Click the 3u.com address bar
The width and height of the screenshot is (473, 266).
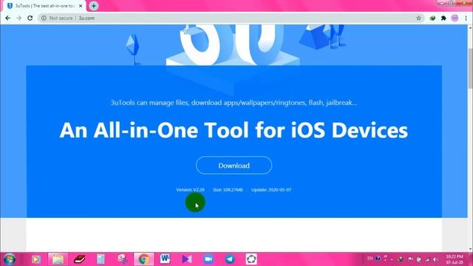tap(231, 18)
